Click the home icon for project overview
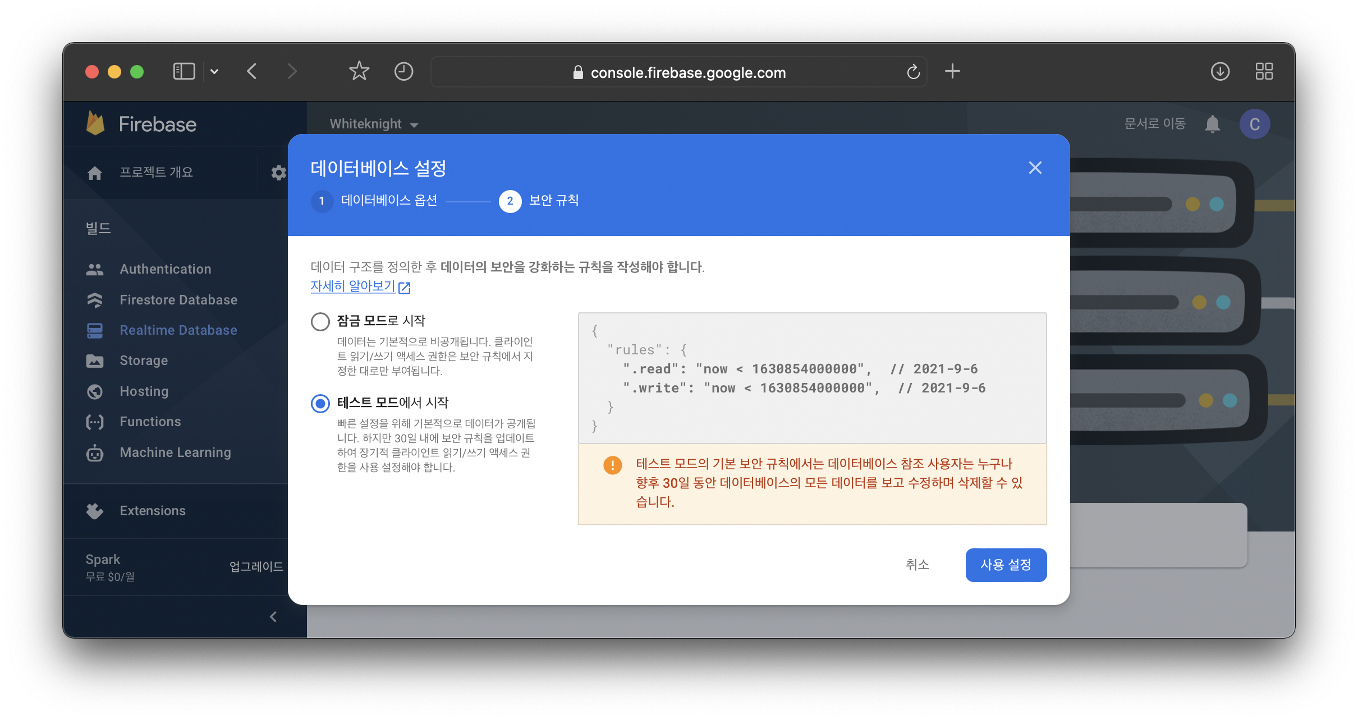Image resolution: width=1358 pixels, height=721 pixels. pyautogui.click(x=95, y=173)
